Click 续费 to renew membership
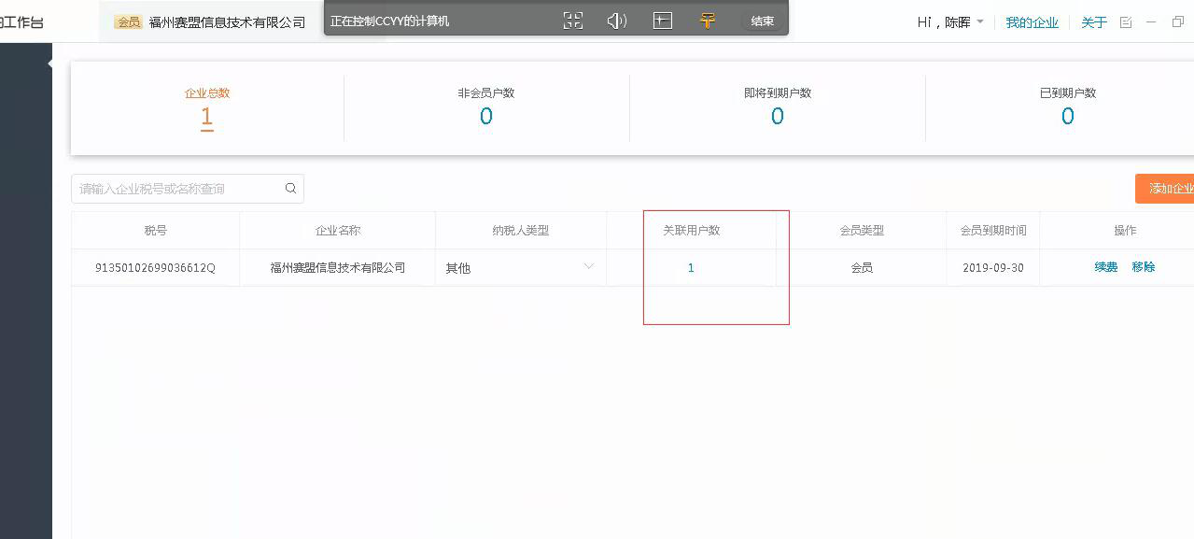The height and width of the screenshot is (539, 1194). point(1106,267)
